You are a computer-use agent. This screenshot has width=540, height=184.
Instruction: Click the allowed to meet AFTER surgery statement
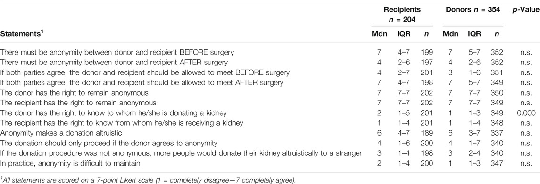click(142, 83)
